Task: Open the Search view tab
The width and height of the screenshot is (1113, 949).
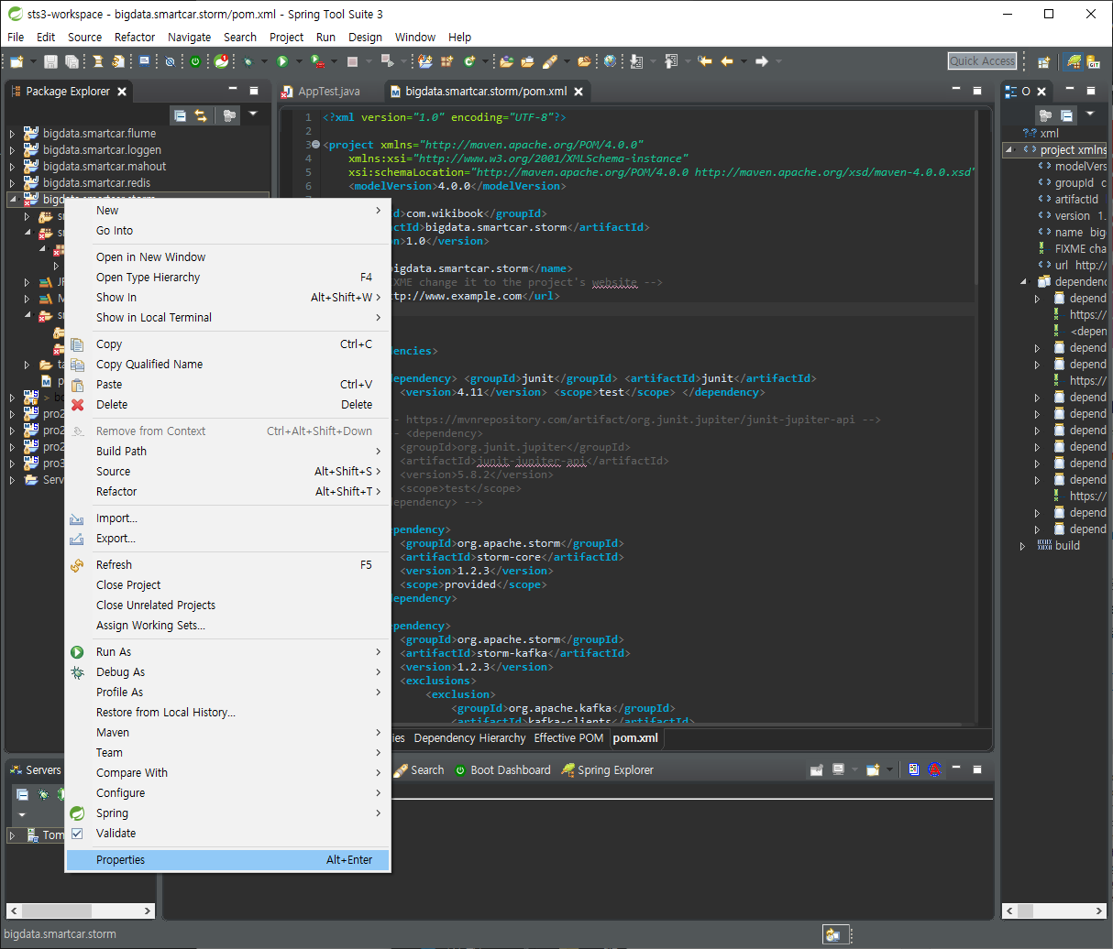Action: coord(418,770)
